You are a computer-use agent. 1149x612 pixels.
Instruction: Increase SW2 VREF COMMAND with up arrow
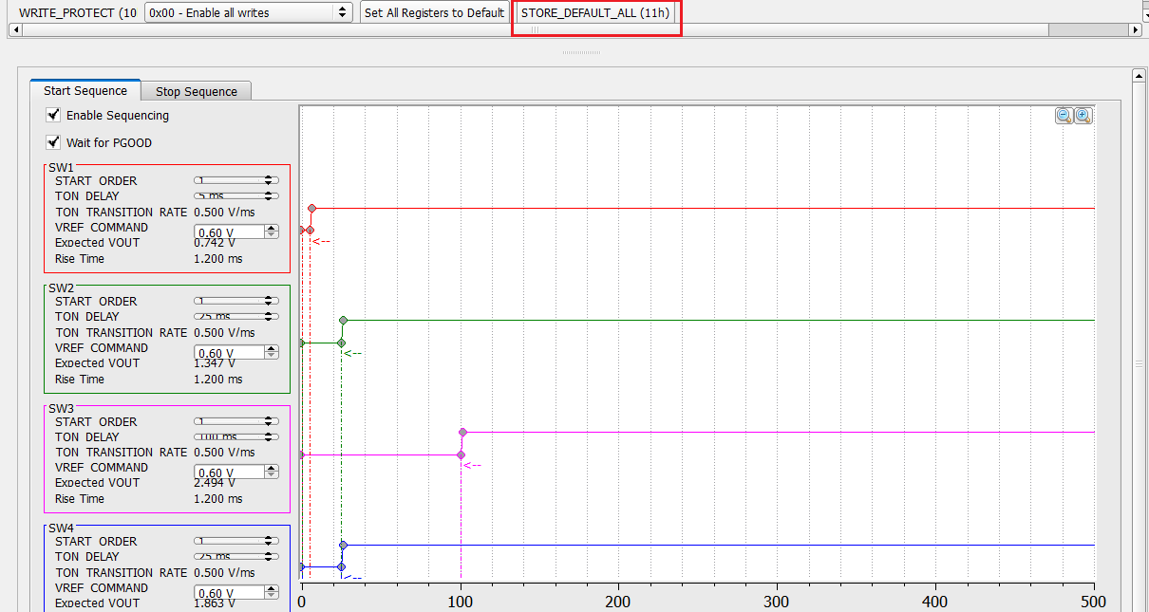pos(272,348)
